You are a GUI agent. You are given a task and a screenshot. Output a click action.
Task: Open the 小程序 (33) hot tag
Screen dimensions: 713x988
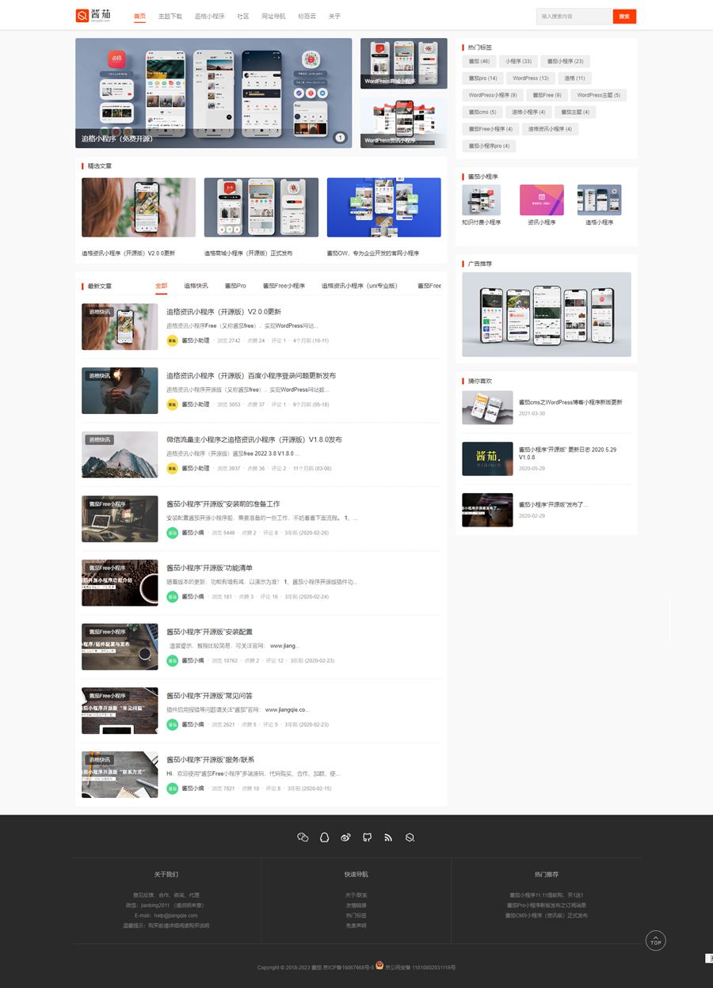coord(518,61)
